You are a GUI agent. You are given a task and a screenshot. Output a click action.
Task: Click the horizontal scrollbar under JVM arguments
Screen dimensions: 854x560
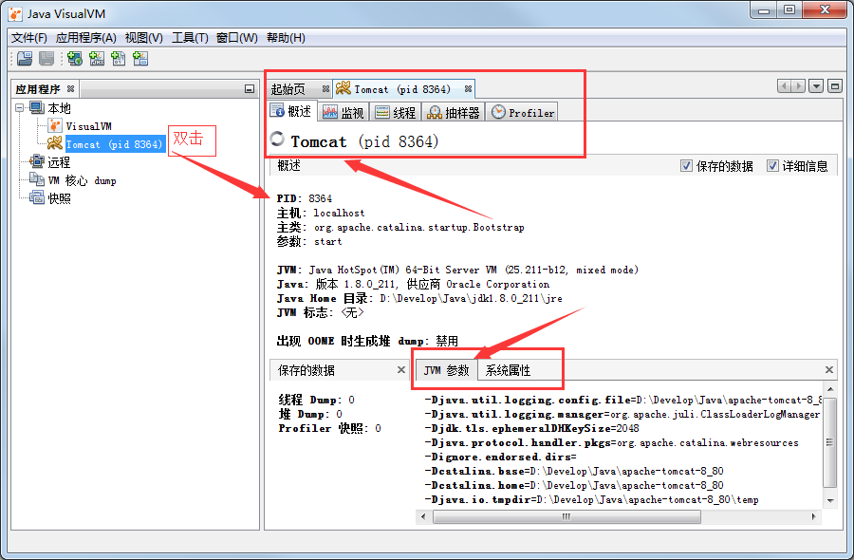pyautogui.click(x=566, y=516)
